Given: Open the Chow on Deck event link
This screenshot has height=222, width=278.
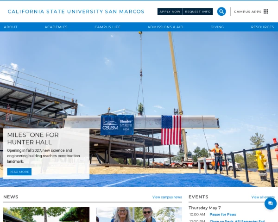Looking at the screenshot, I should [237, 221].
